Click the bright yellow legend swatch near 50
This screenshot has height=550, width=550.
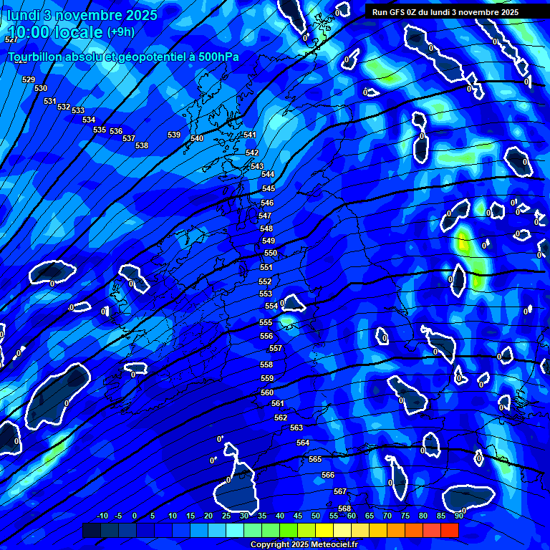click(324, 531)
